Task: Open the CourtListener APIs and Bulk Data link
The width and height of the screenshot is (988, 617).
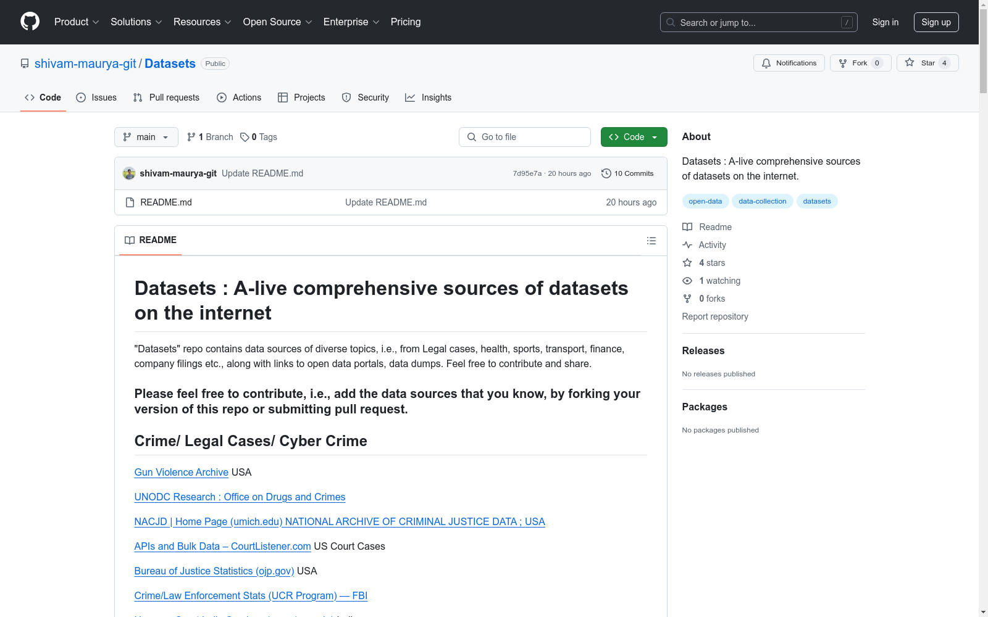Action: click(x=223, y=546)
